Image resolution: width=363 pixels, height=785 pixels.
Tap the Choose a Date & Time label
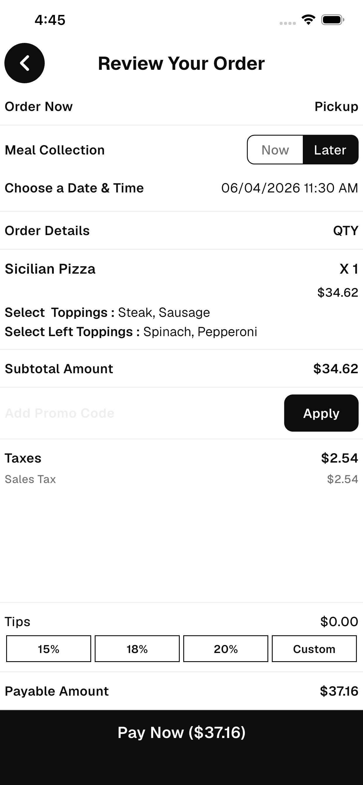74,188
